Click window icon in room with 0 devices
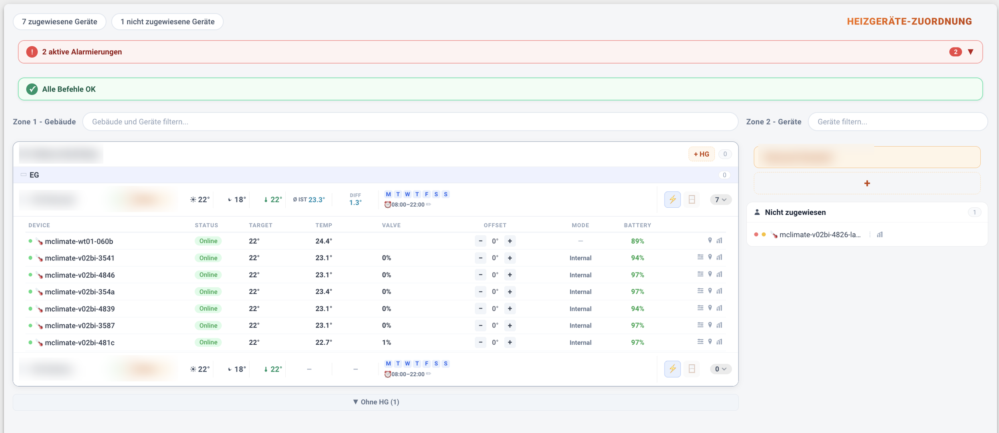The image size is (999, 433). coord(692,369)
